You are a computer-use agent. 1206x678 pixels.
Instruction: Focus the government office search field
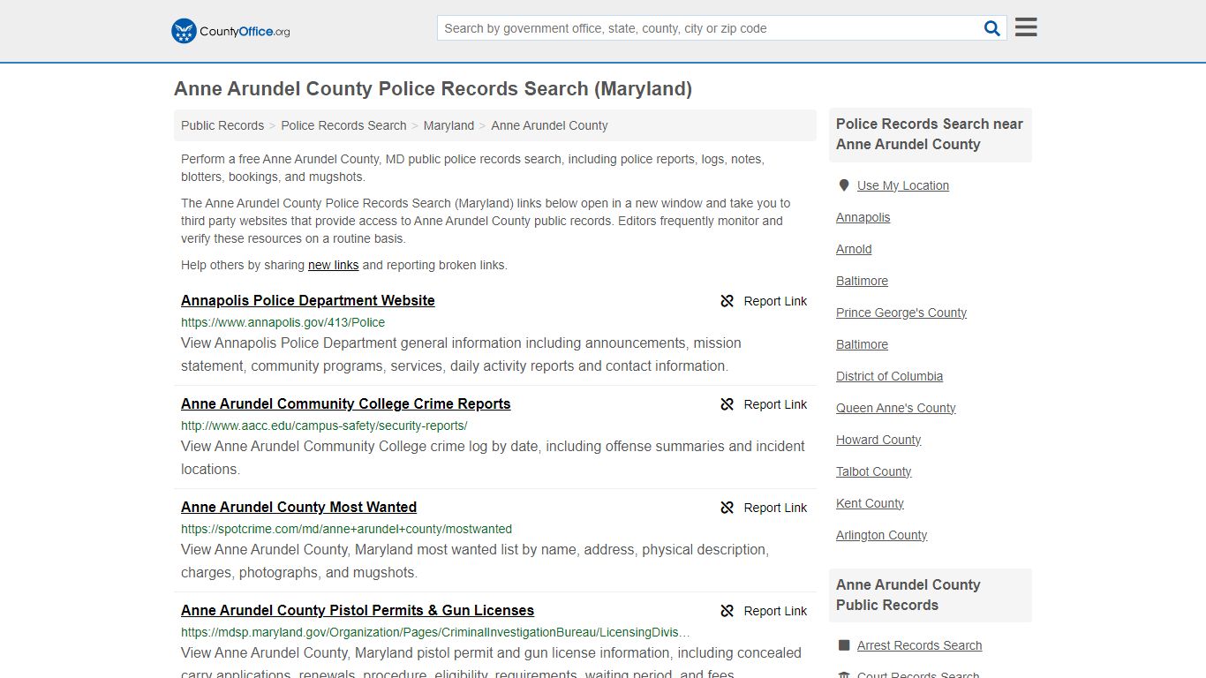pos(709,28)
